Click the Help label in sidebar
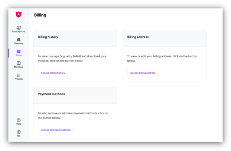 [18, 124]
